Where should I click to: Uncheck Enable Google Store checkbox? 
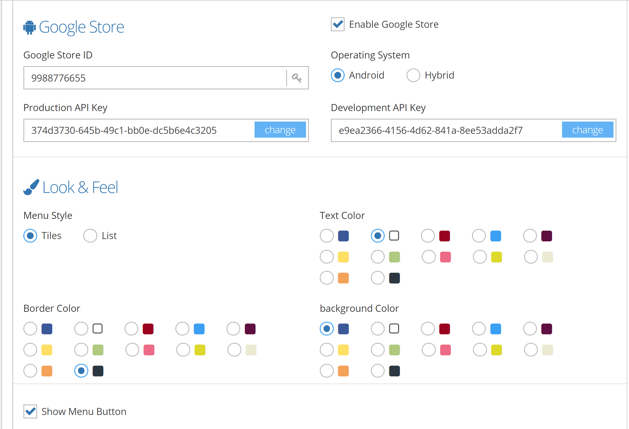click(x=338, y=24)
